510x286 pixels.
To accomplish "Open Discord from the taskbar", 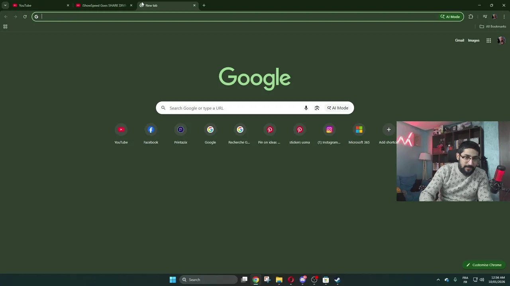I will coord(302,280).
